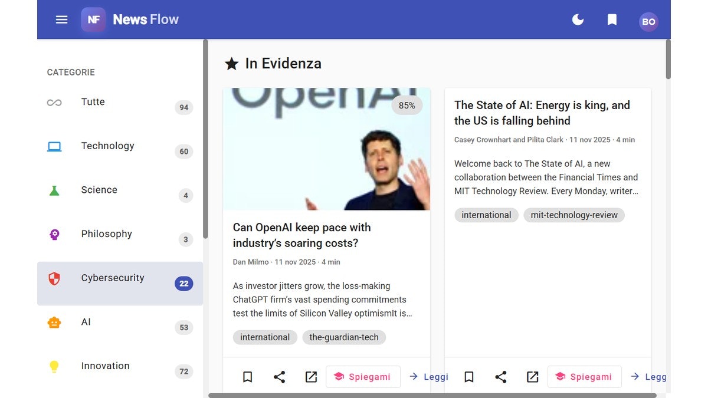
Task: Click the NF News Flow logo
Action: [130, 19]
